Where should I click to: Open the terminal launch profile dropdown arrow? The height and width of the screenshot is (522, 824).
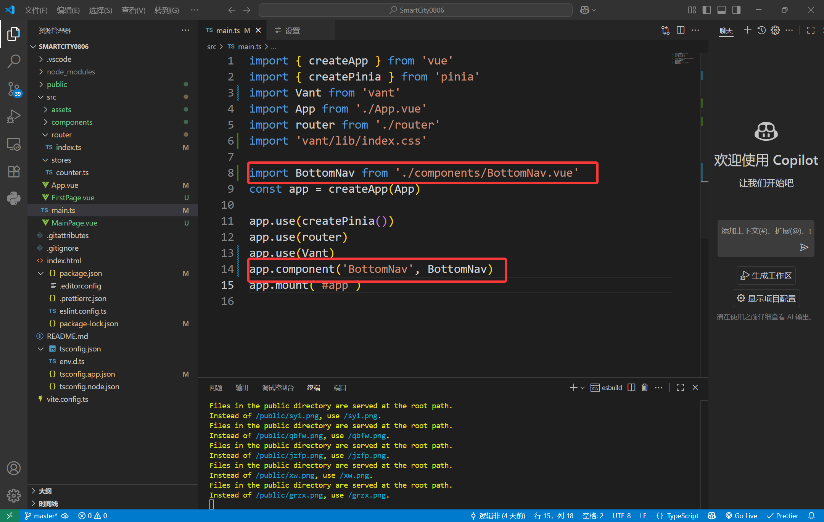point(583,388)
